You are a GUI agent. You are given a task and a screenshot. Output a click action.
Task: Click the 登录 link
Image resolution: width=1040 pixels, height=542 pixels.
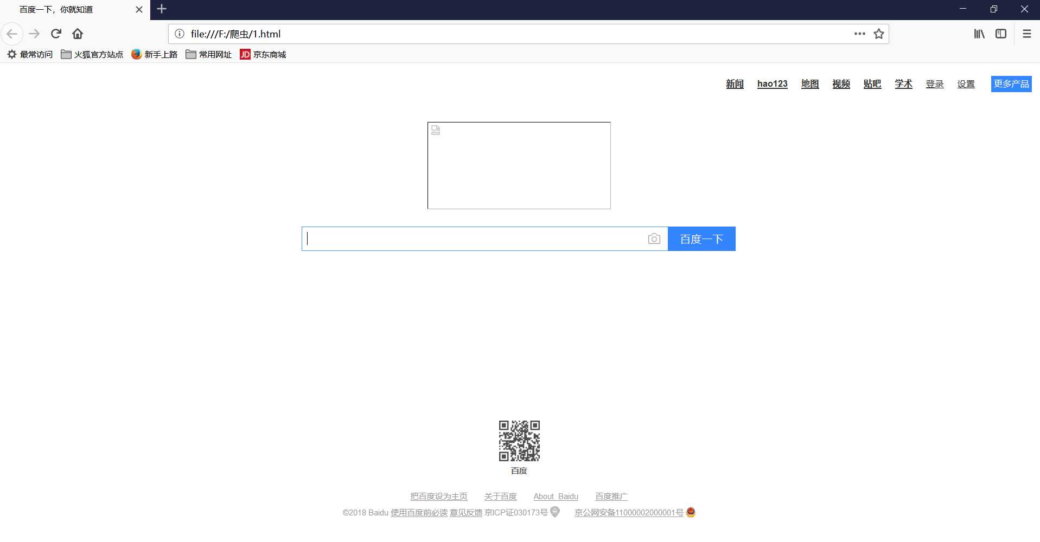pos(934,84)
